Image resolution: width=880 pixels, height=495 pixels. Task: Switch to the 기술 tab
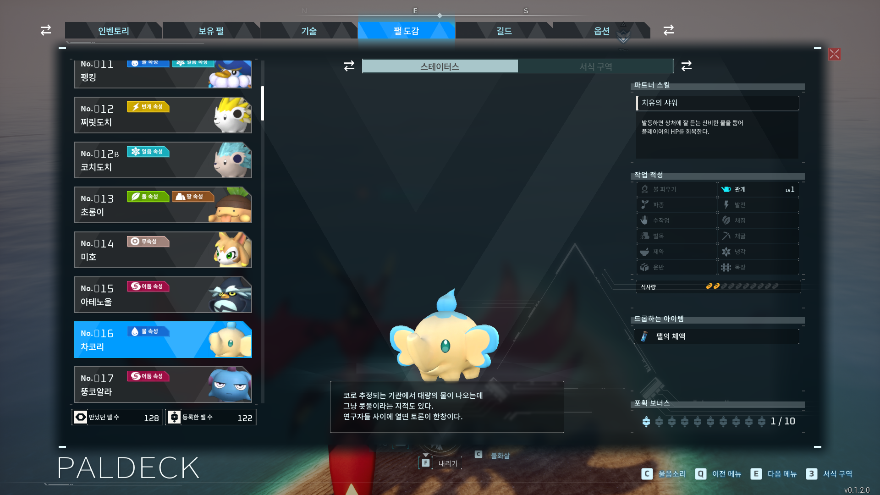308,31
